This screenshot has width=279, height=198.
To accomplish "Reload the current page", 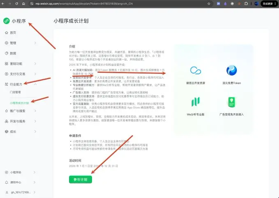I will coord(16,4).
